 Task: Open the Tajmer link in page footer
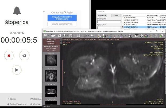pyautogui.click(x=12, y=99)
